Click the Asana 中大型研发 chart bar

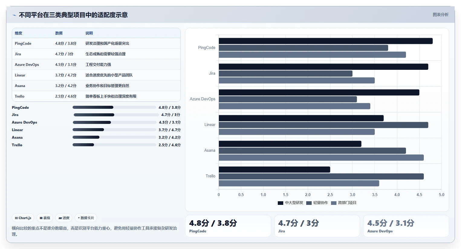tap(290, 144)
